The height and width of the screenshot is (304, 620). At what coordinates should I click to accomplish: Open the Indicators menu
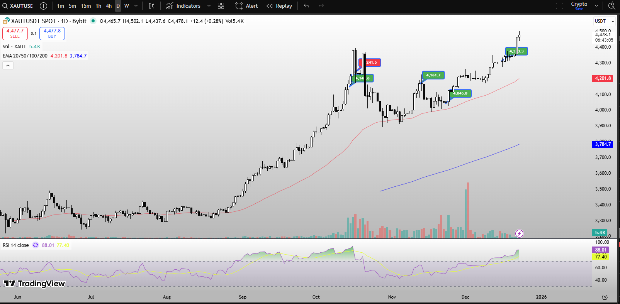coord(183,6)
